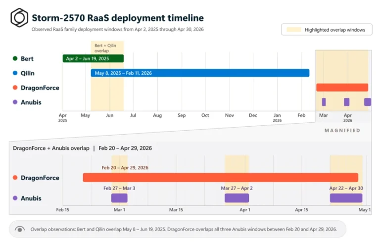Click the "Oct" axis label

tap(205, 115)
